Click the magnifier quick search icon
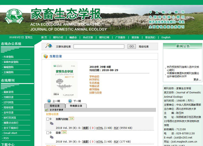The width and height of the screenshot is (203, 146). (49, 46)
